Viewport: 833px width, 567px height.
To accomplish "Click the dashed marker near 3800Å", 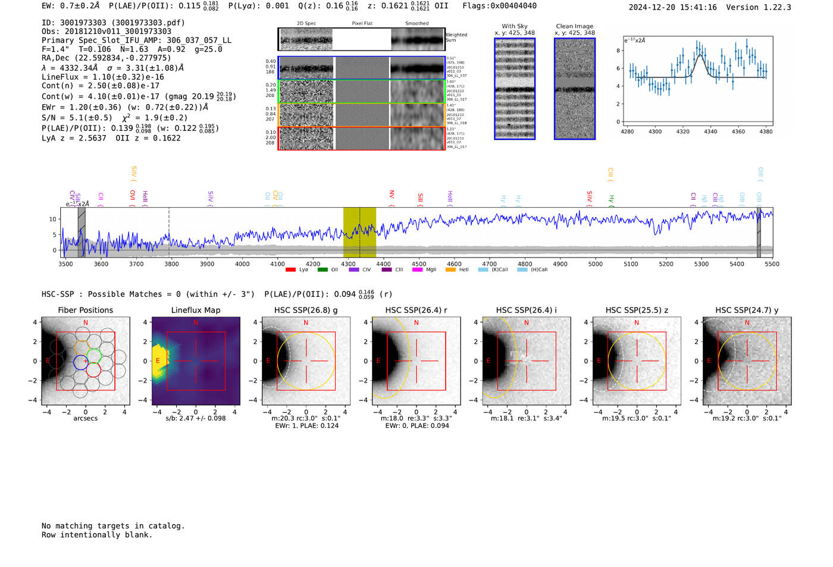I will (x=169, y=233).
